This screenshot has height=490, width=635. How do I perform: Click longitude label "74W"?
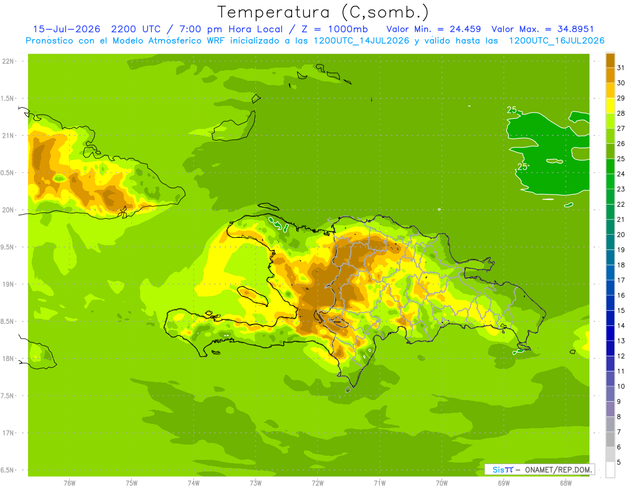tap(194, 483)
